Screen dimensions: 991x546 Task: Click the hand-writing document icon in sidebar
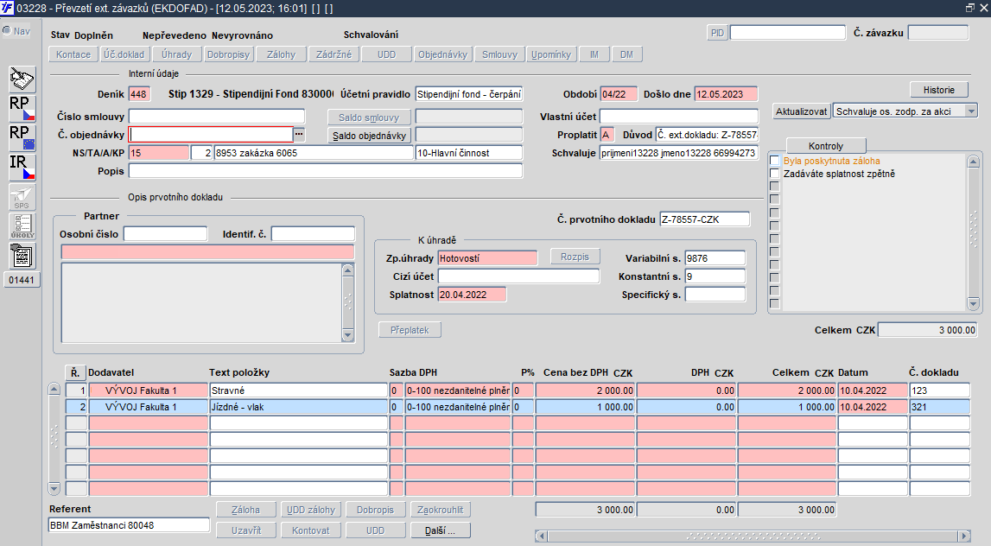[22, 79]
